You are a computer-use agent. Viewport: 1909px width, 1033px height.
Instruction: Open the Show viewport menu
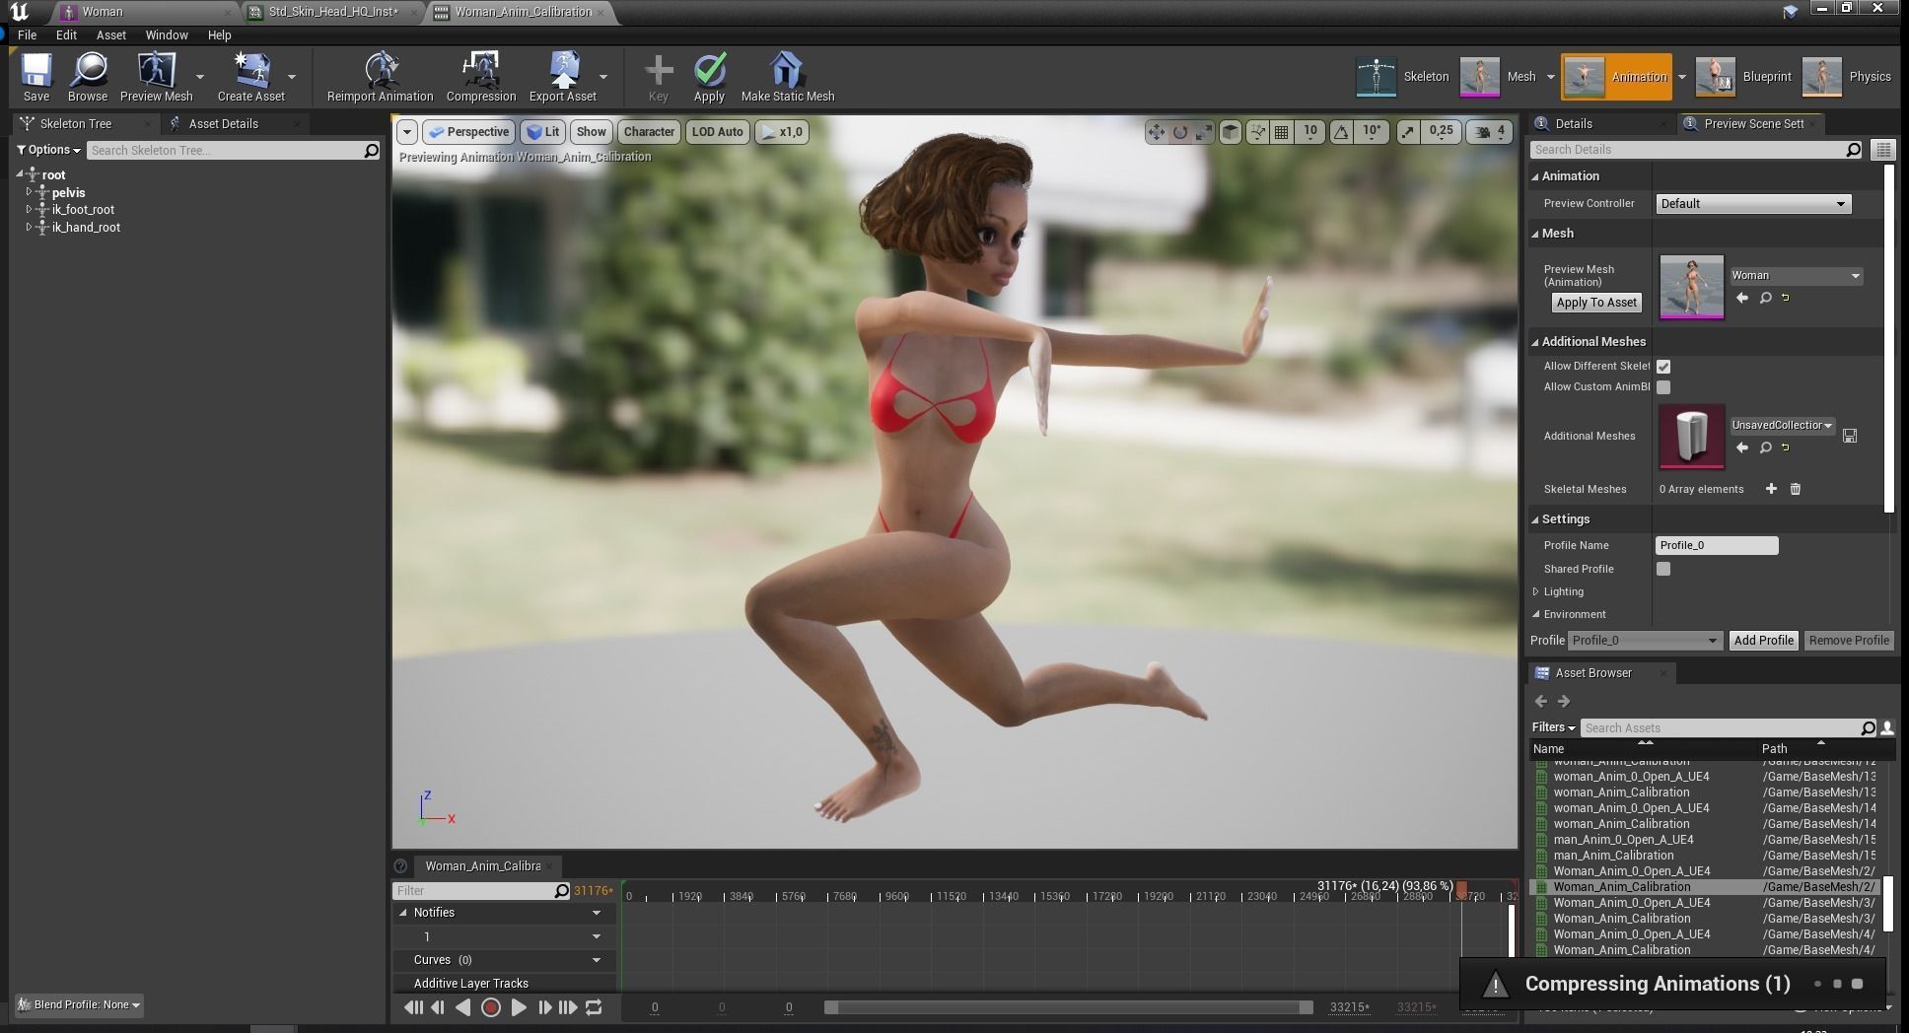(592, 132)
